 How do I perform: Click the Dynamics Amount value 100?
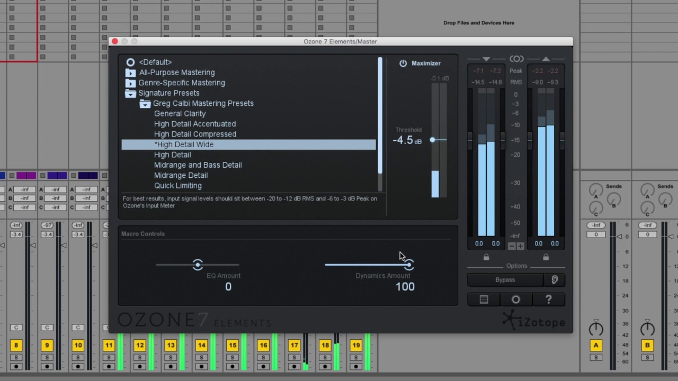pos(405,287)
